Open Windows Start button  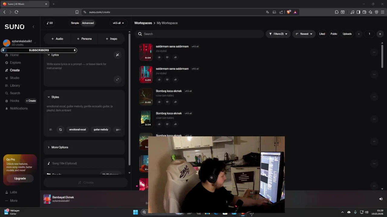(135, 212)
